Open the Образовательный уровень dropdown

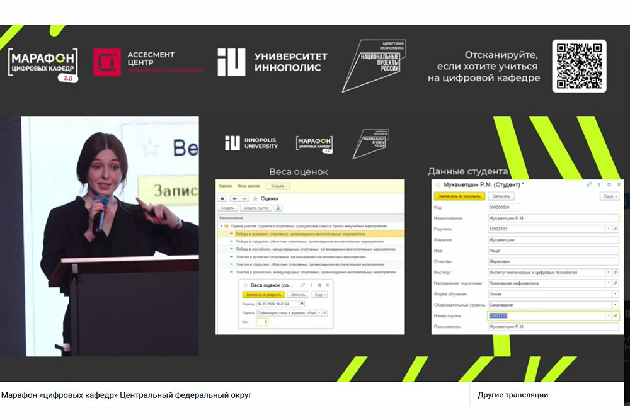615,304
